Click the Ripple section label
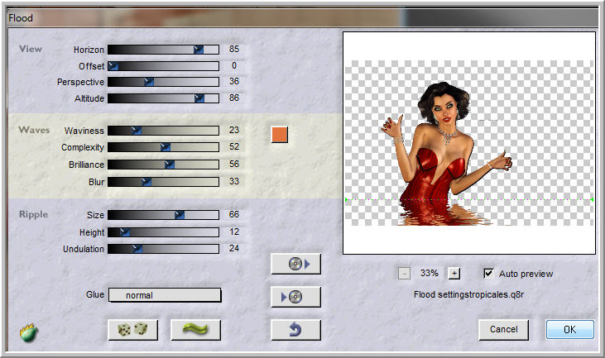The height and width of the screenshot is (358, 605). click(34, 214)
